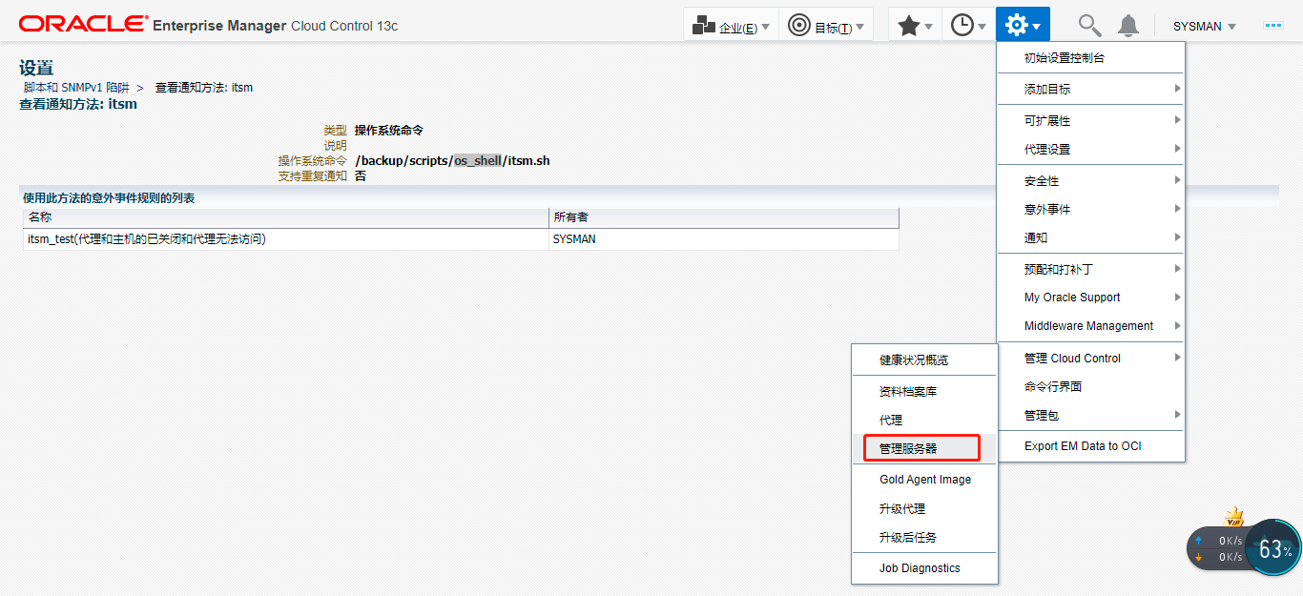
Task: Select Job Diagnostics submenu item
Action: tap(924, 568)
